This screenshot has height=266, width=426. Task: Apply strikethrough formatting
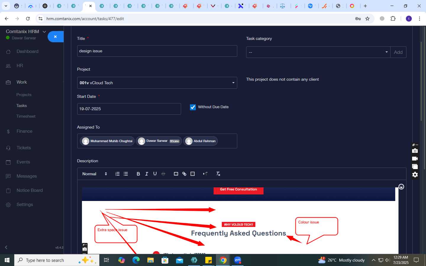[163, 174]
